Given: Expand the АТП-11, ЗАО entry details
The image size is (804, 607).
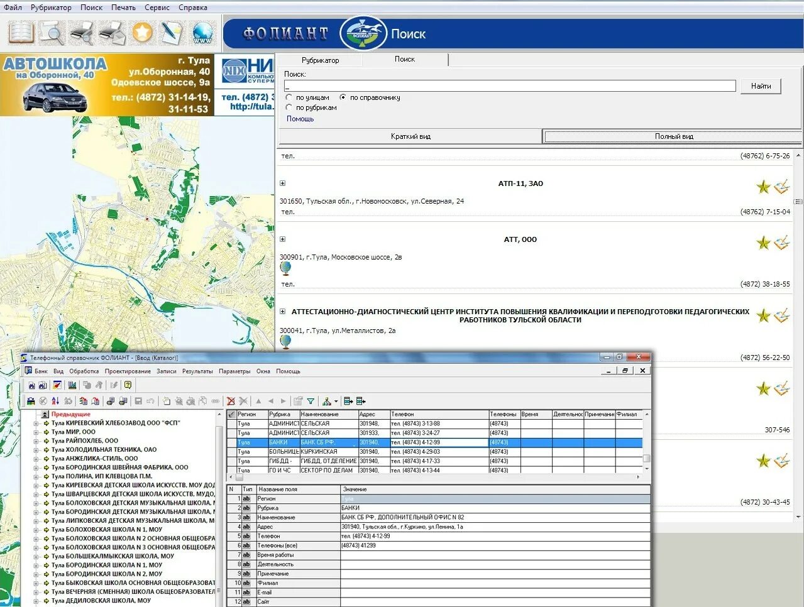Looking at the screenshot, I should (x=283, y=183).
